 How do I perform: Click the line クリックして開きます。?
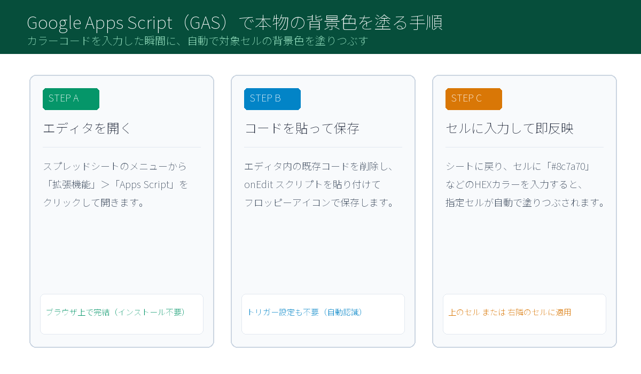click(x=93, y=203)
